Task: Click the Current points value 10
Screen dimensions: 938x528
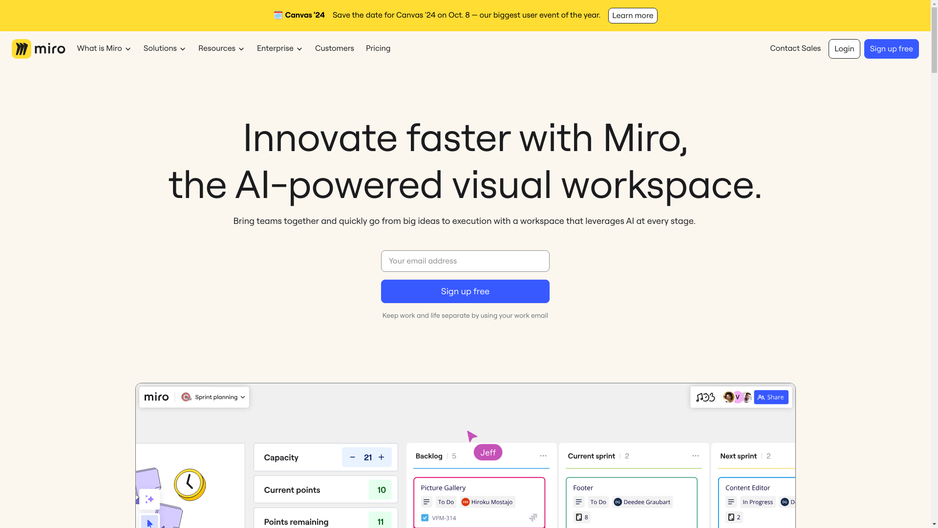Action: [x=381, y=490]
